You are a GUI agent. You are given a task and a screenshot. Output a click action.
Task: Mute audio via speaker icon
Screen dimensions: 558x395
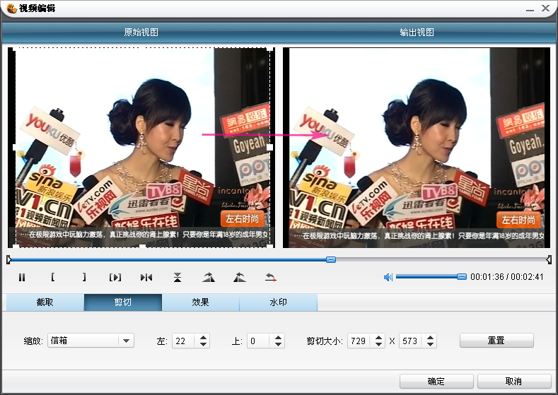[x=388, y=277]
